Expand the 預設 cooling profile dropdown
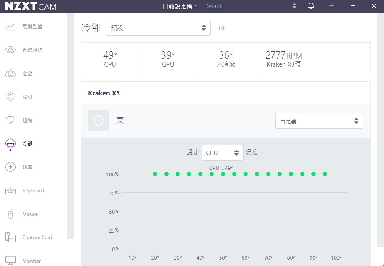This screenshot has height=266, width=384. 158,28
